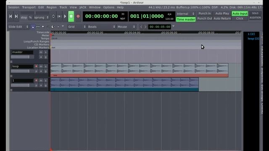
Task: Solo the master track
Action: point(46,52)
